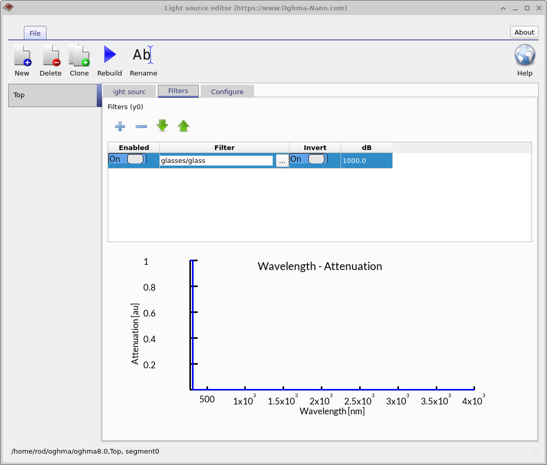
Task: Switch to the Filters tab
Action: click(x=178, y=91)
